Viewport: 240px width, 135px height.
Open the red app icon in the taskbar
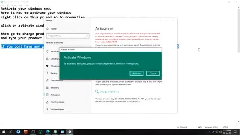(x=26, y=132)
